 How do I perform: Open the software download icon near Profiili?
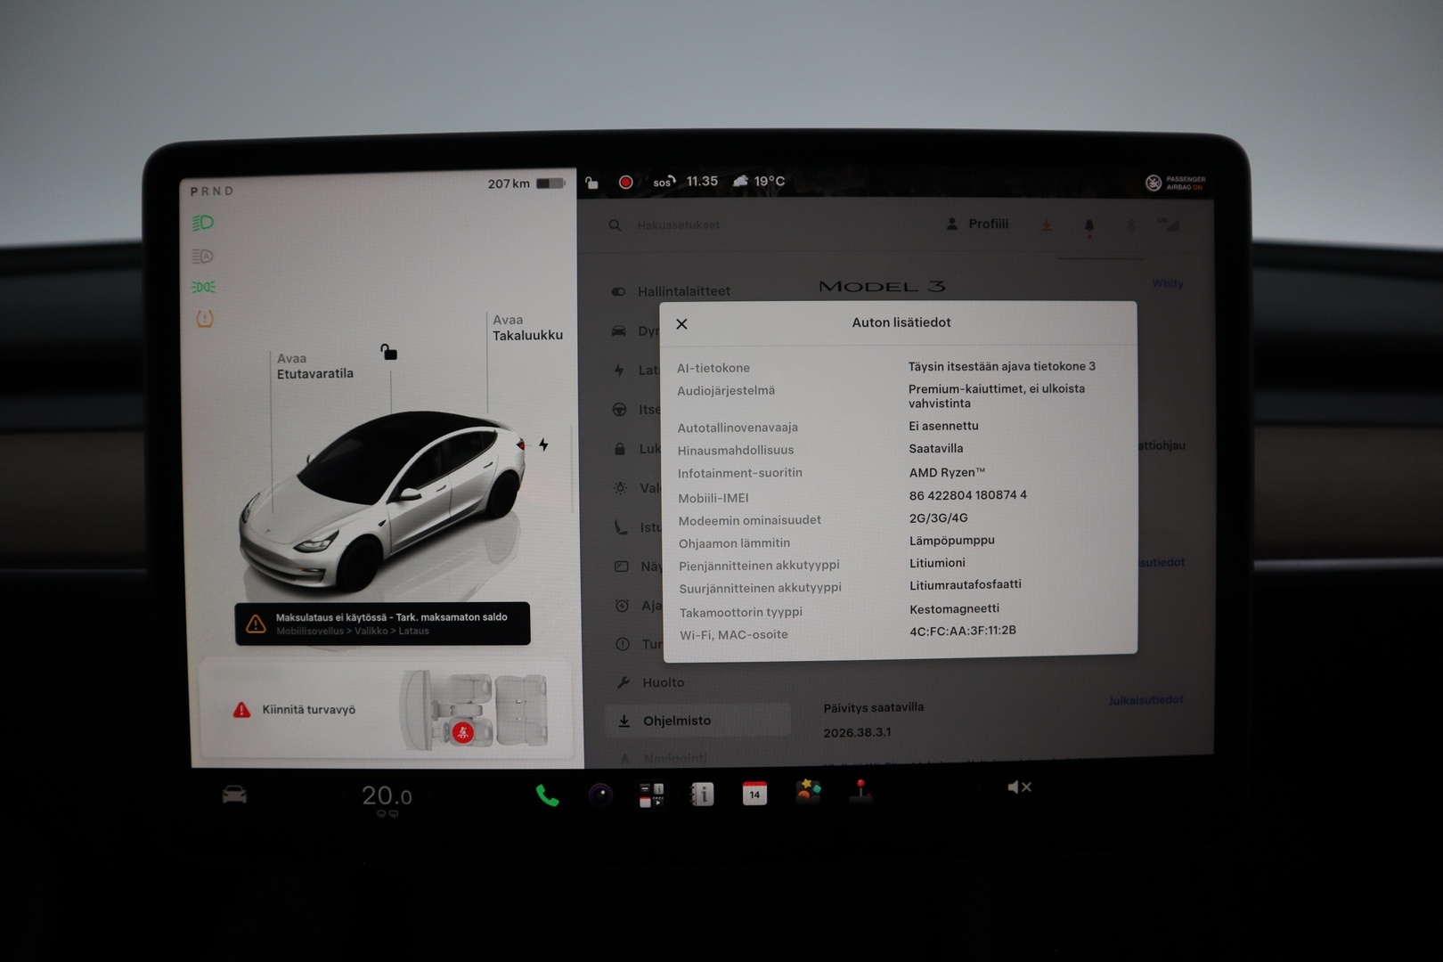1047,225
